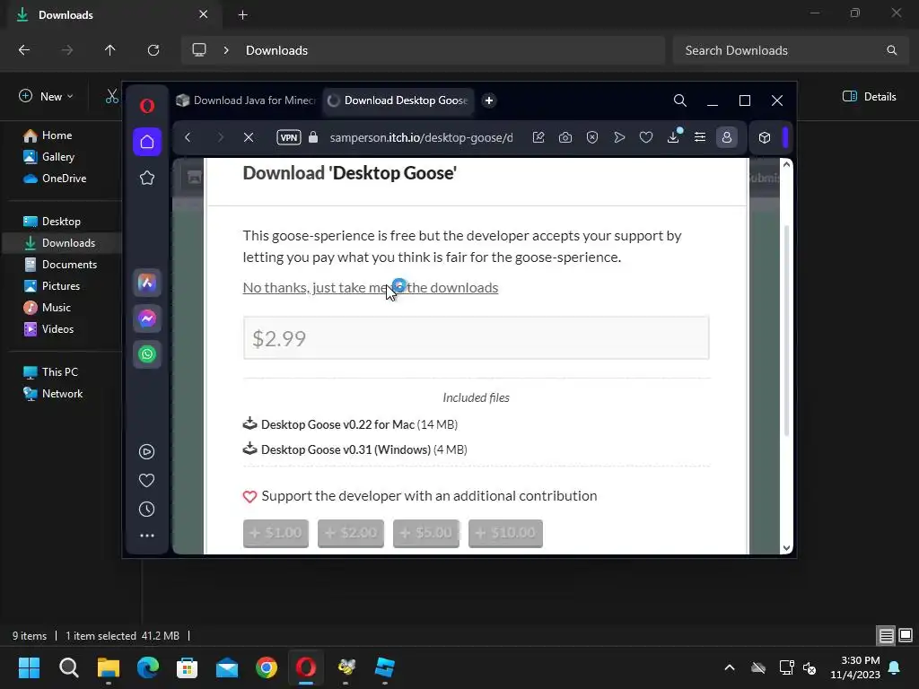This screenshot has height=689, width=919.
Task: Open Aria AI sidebar icon
Action: (x=147, y=283)
